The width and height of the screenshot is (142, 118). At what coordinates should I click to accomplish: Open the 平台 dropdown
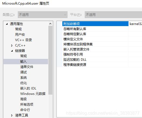113,15
